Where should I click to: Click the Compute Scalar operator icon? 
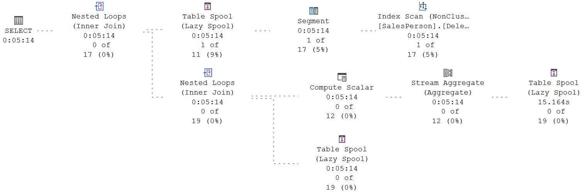[x=342, y=77]
